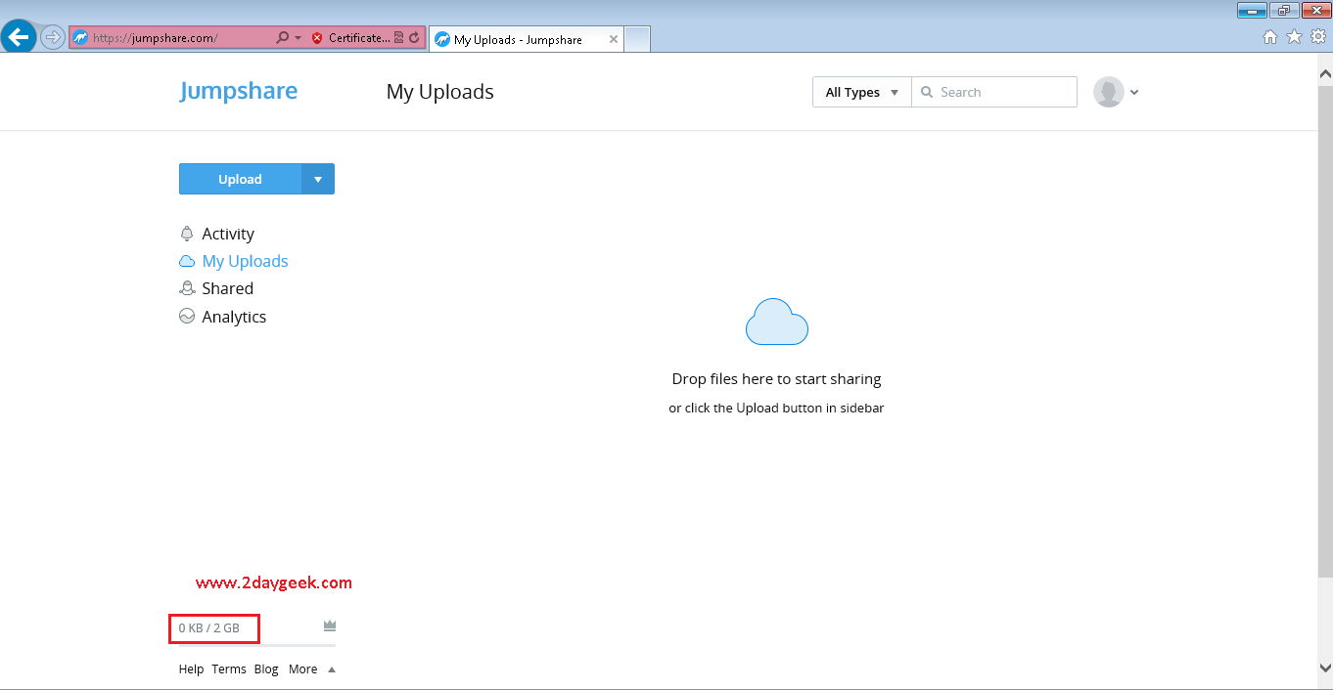Expand the More menu triangle arrow

coord(332,669)
